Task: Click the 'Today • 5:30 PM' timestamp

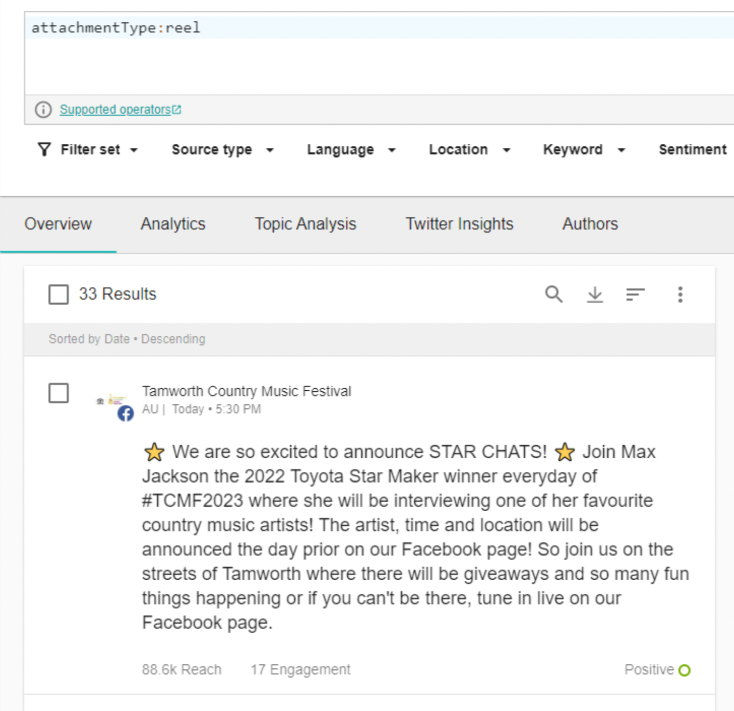Action: (x=216, y=409)
